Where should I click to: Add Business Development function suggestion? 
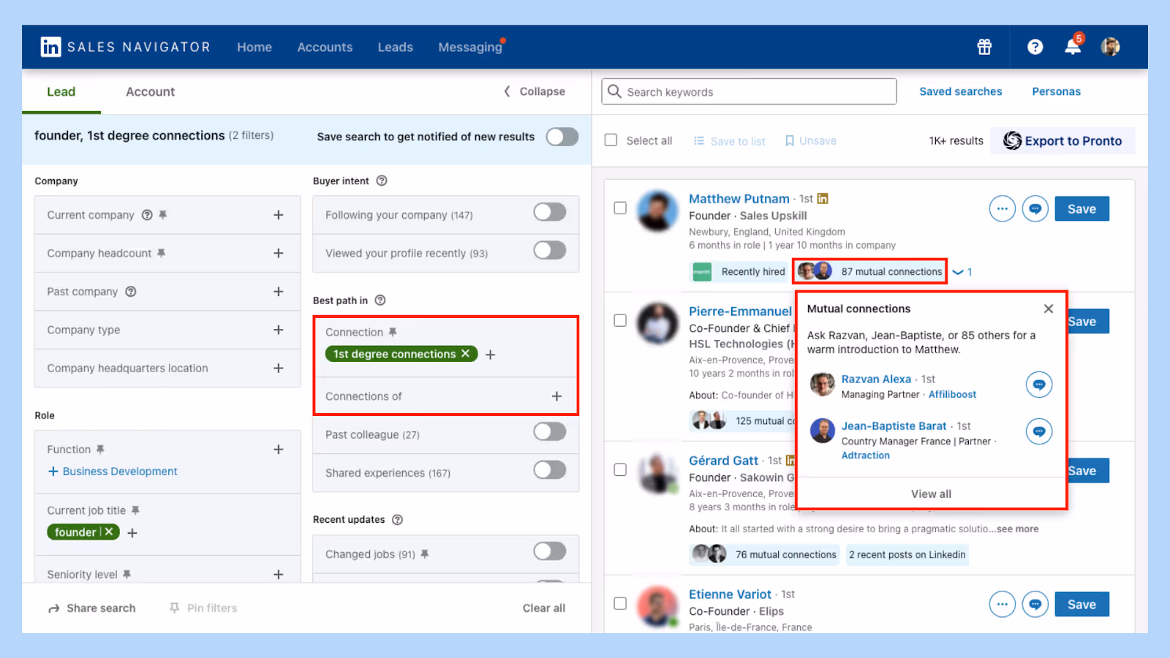pos(113,472)
